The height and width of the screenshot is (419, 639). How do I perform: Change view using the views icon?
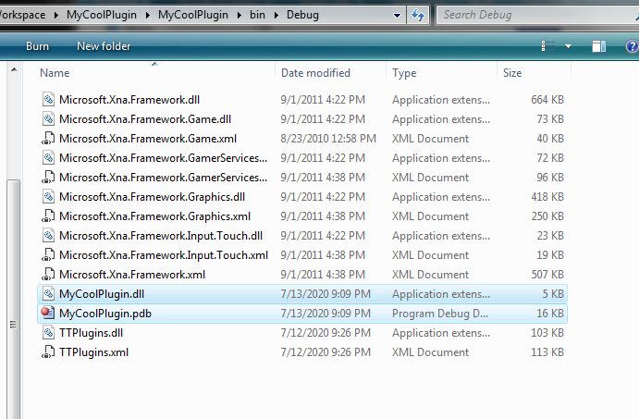(x=546, y=45)
